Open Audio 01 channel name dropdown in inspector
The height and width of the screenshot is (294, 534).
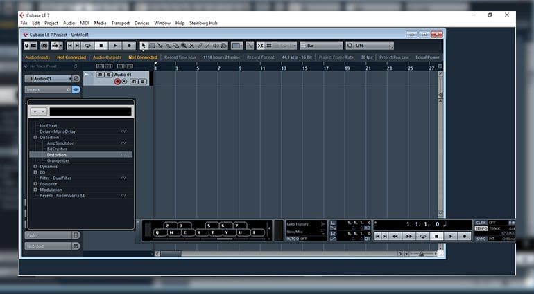coord(51,79)
